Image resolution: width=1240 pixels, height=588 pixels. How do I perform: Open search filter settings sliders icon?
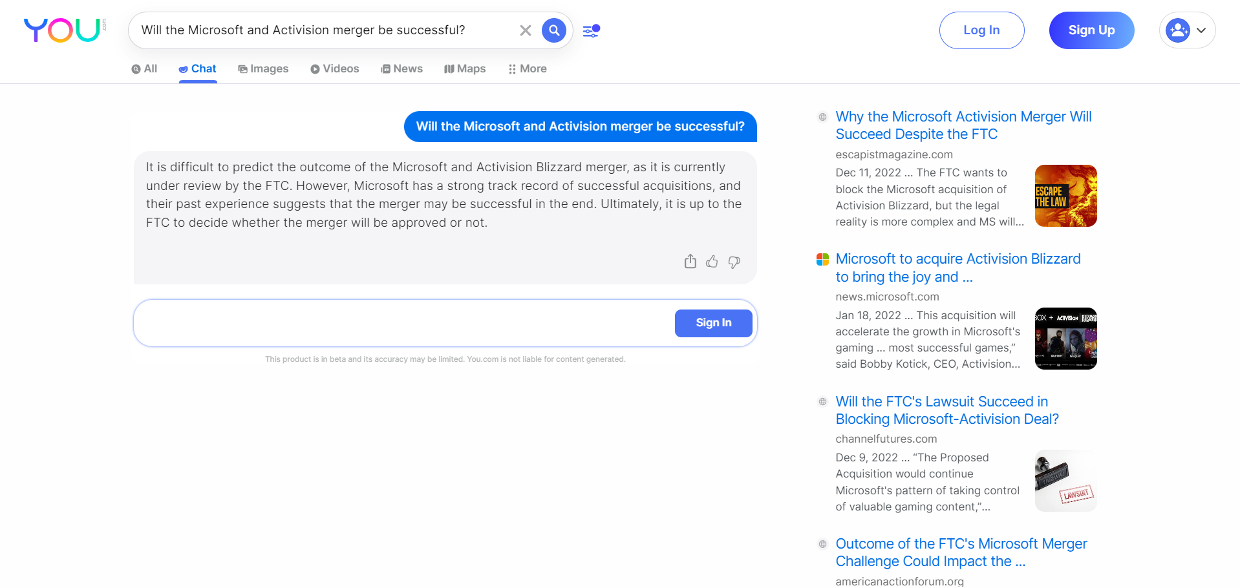[591, 30]
